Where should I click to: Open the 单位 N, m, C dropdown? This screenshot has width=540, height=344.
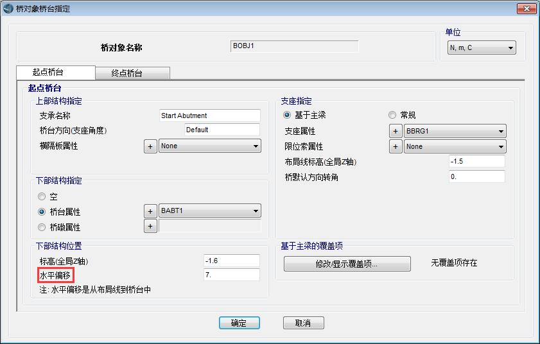(x=482, y=48)
